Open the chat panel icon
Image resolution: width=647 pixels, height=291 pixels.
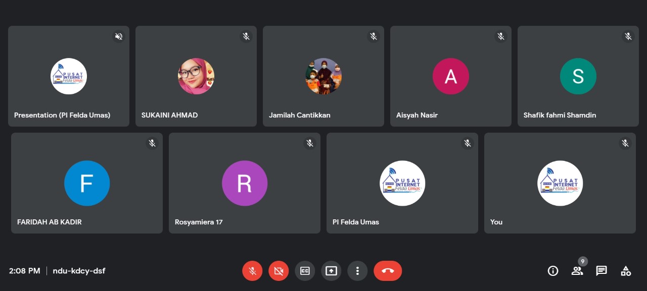pyautogui.click(x=602, y=271)
